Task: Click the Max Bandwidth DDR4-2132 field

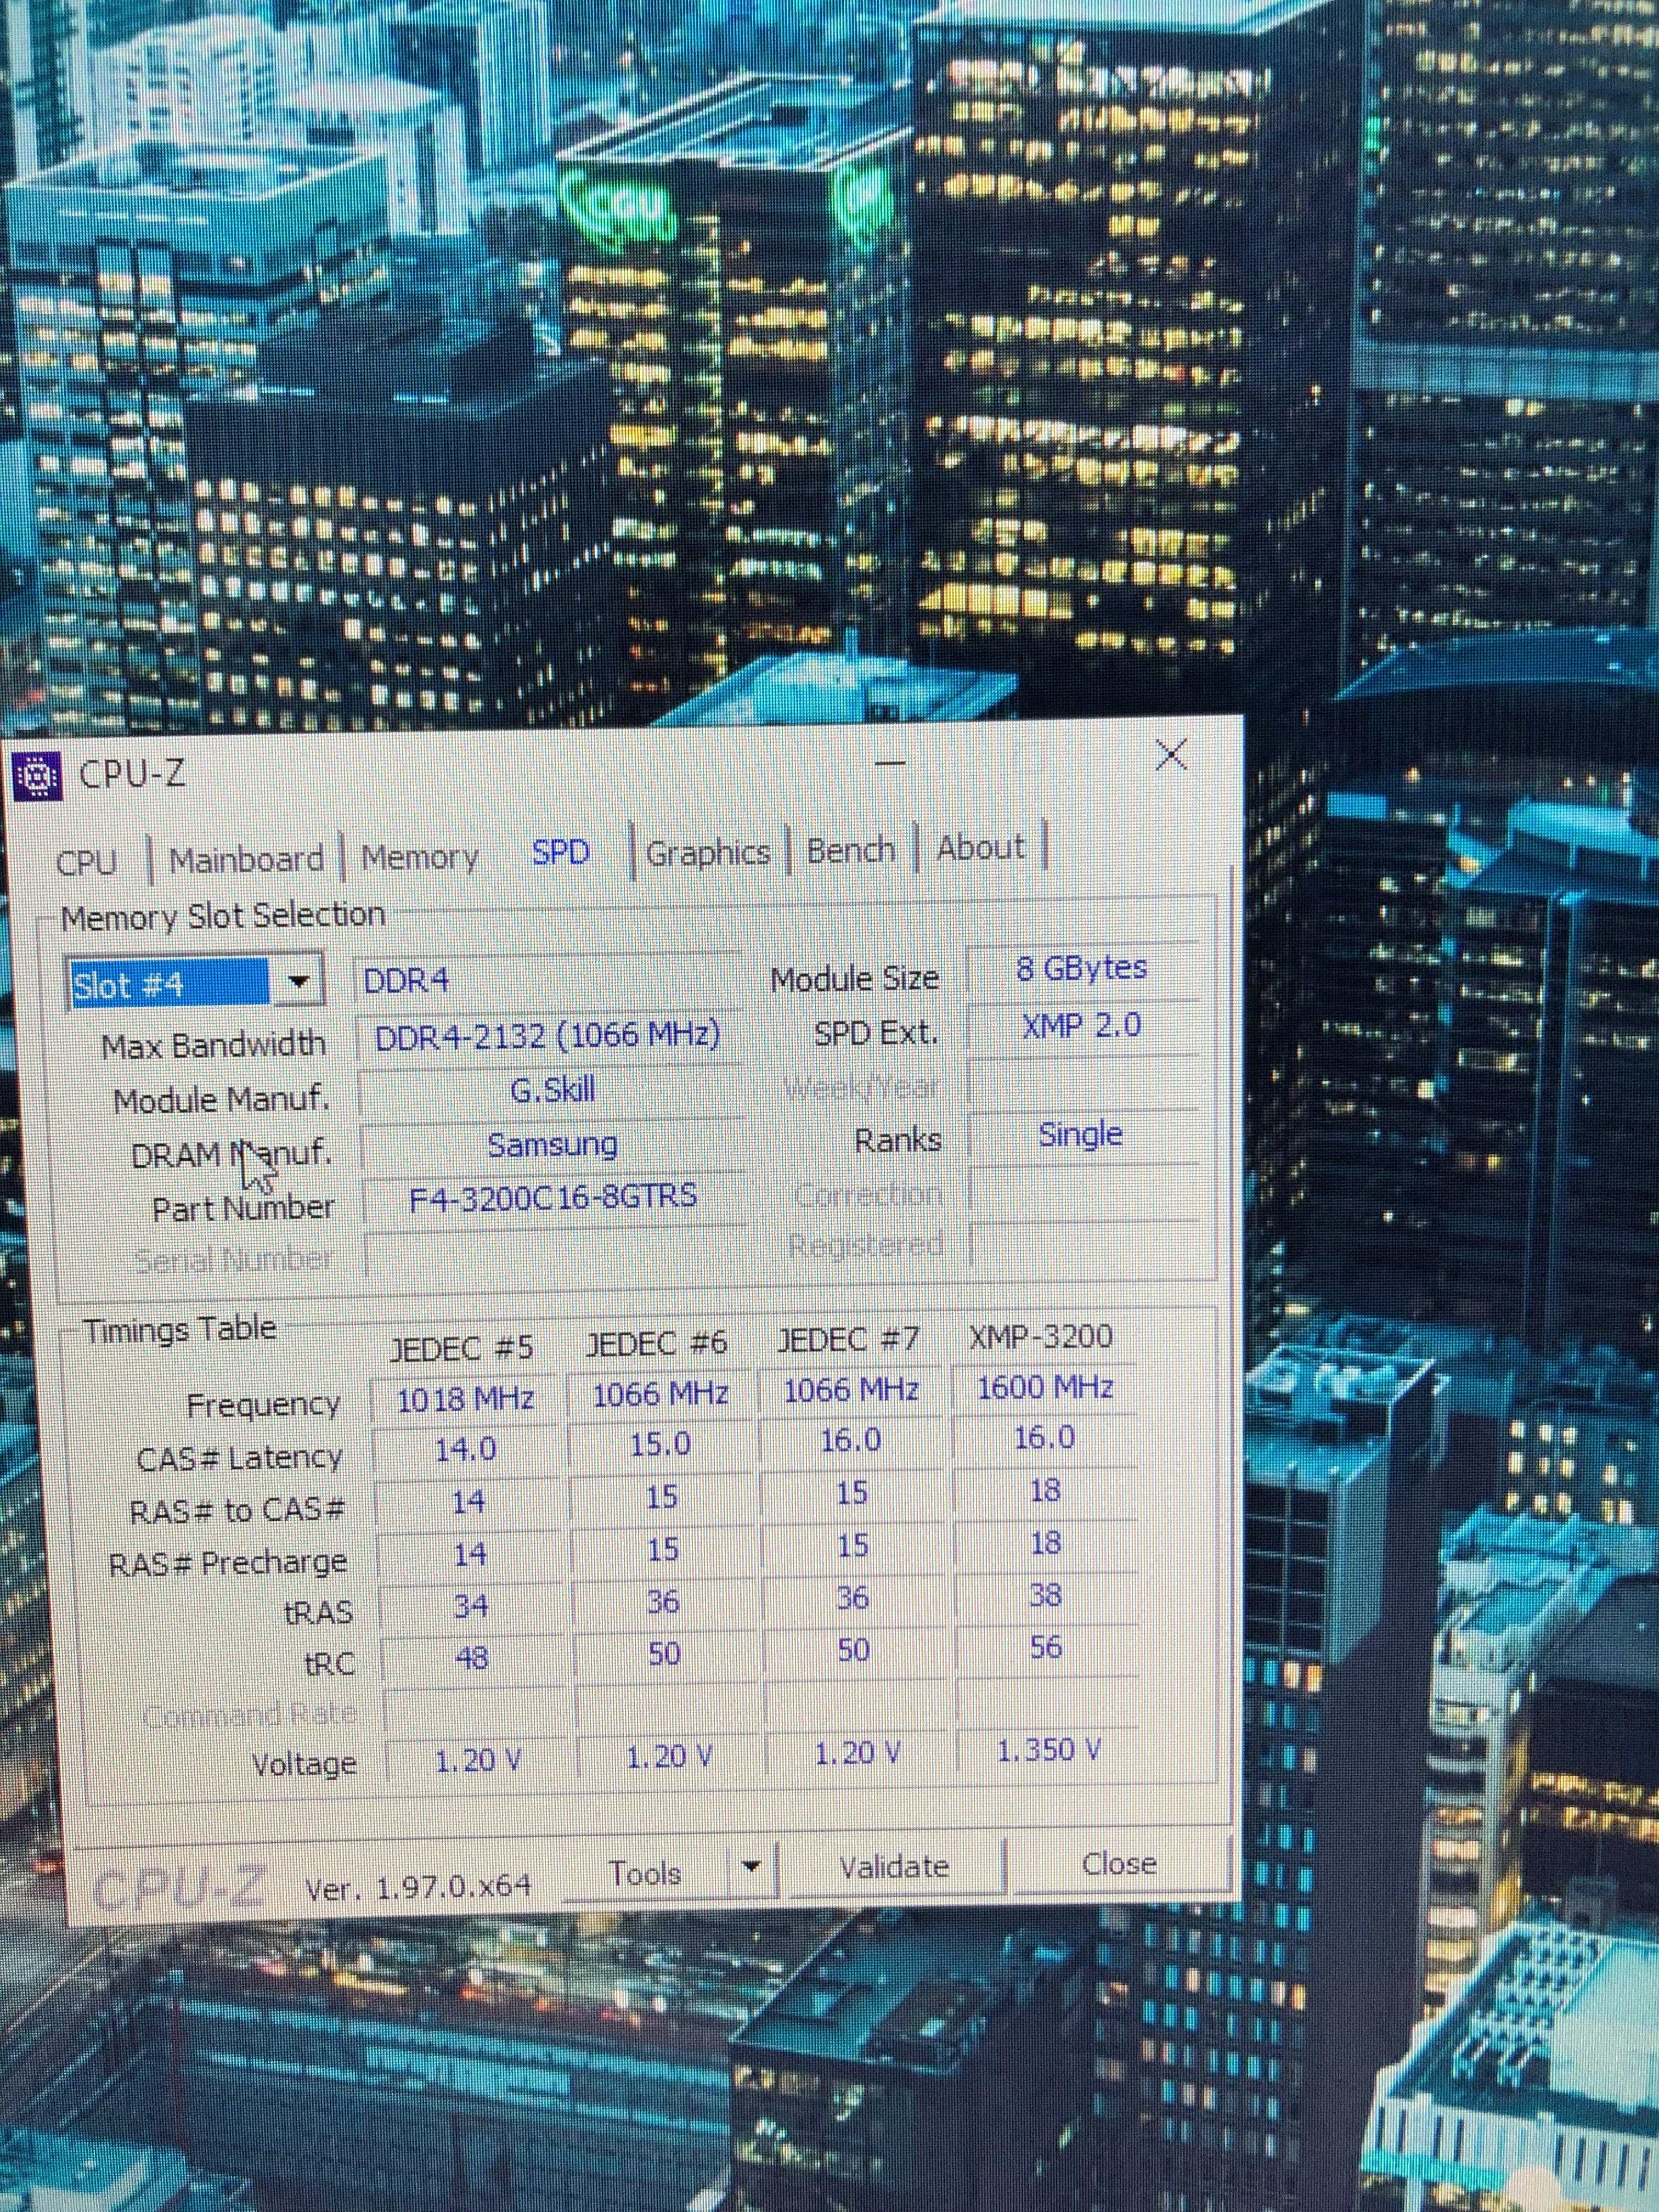Action: click(x=547, y=1036)
